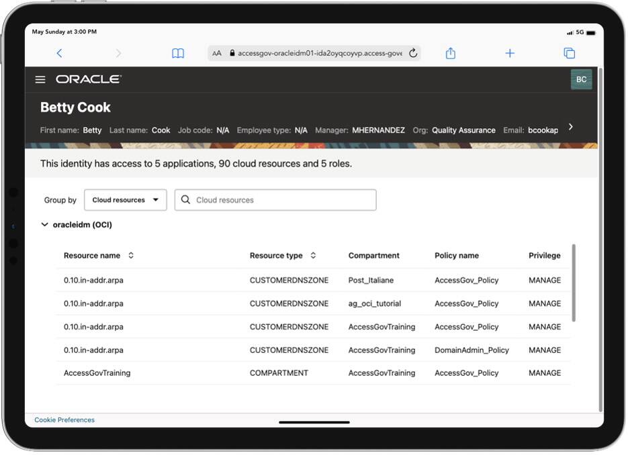Viewport: 628px width, 455px height.
Task: Navigate back with the back arrow
Action: (x=60, y=52)
